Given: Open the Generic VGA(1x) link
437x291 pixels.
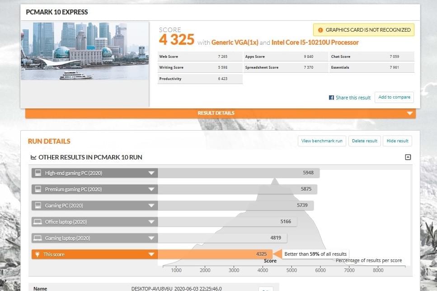Looking at the screenshot, I should (235, 42).
